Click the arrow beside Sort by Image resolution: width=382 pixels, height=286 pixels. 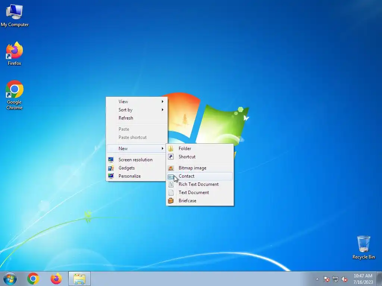point(163,110)
